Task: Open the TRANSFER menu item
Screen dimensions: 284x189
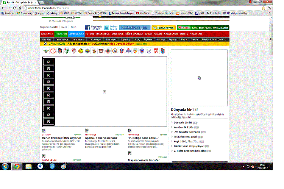Action: pos(61,34)
